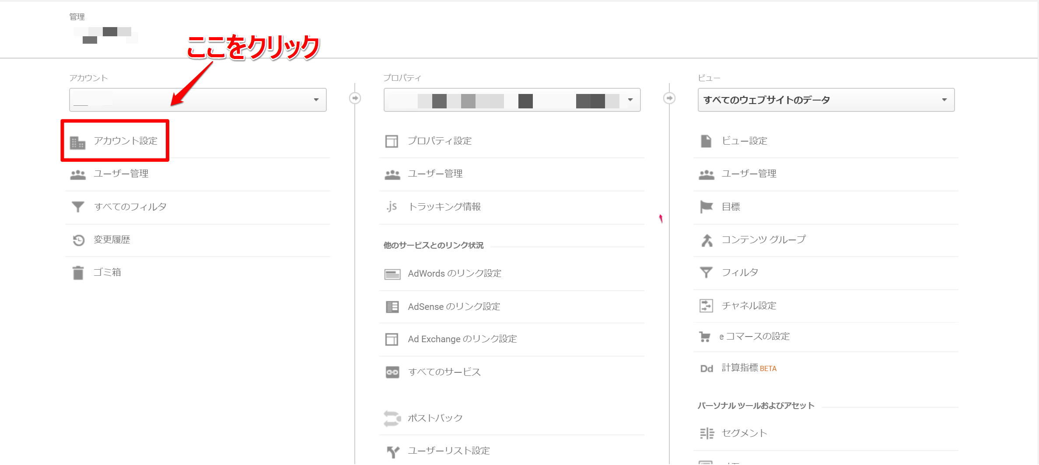Open the アカウント selection dropdown
The height and width of the screenshot is (465, 1039).
coord(198,100)
